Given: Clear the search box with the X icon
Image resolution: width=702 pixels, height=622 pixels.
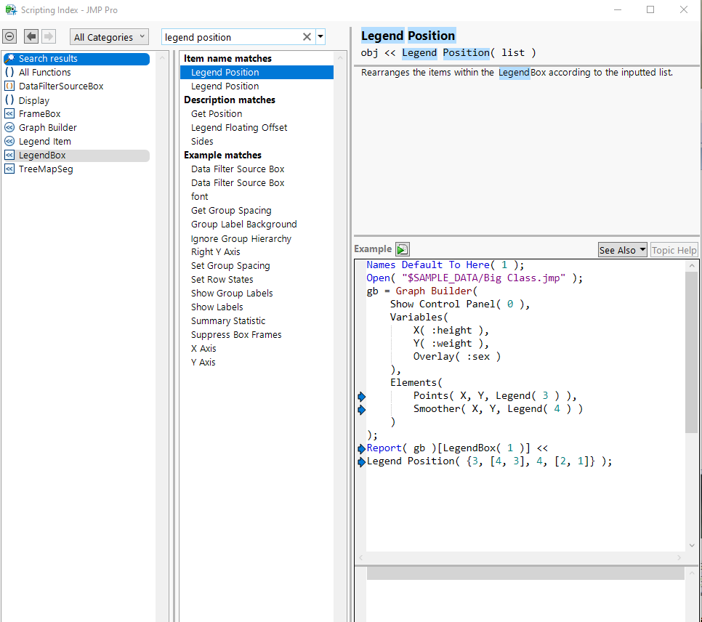Looking at the screenshot, I should coord(306,36).
